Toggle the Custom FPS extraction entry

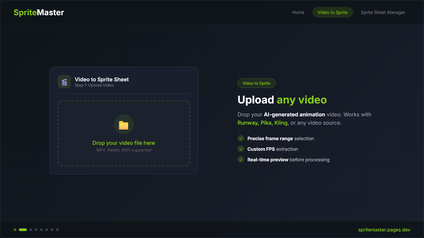(273, 149)
